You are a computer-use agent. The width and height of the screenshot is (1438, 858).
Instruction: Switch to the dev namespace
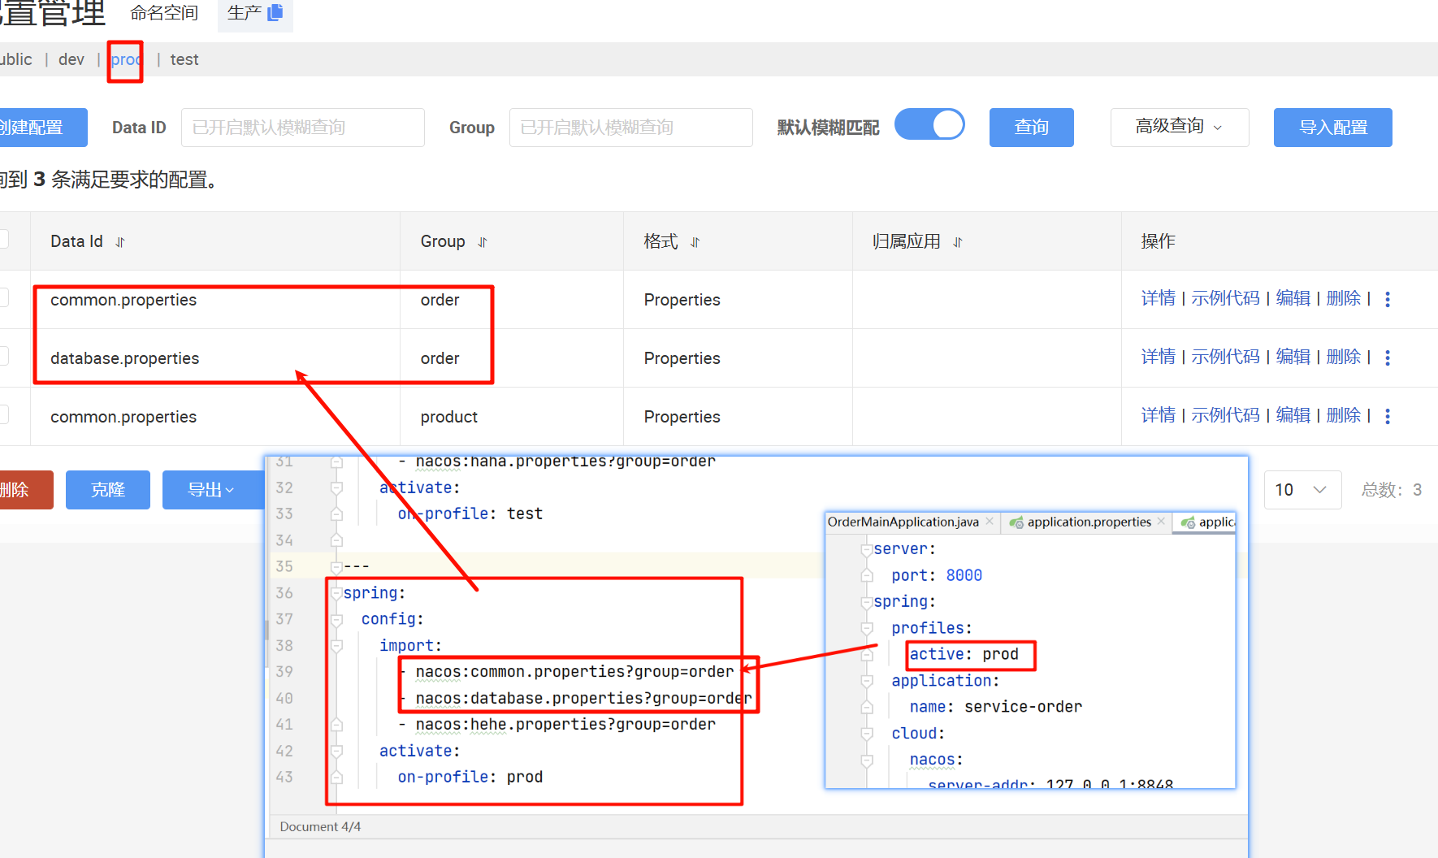click(x=71, y=59)
